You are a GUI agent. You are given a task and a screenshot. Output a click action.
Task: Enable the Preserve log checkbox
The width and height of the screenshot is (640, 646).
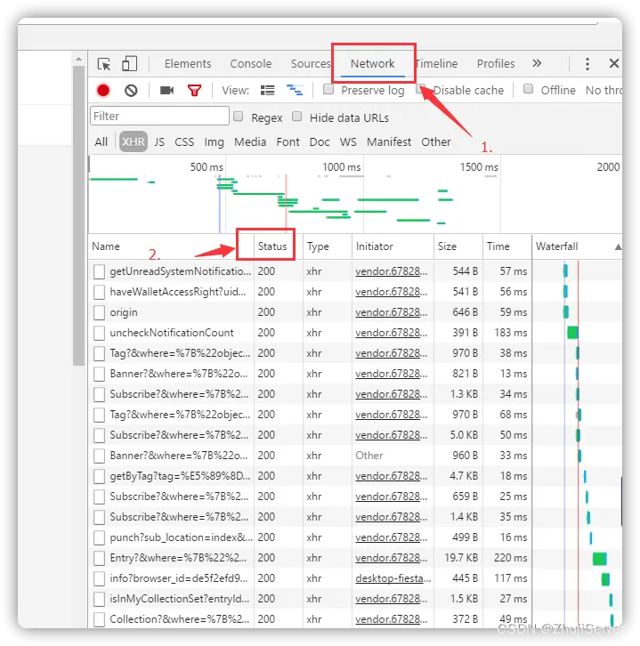[328, 89]
